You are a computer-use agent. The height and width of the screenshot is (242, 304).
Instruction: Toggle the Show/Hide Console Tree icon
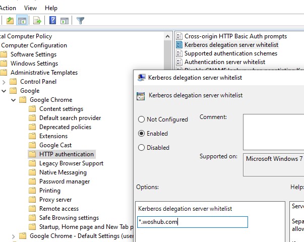pyautogui.click(x=22, y=21)
